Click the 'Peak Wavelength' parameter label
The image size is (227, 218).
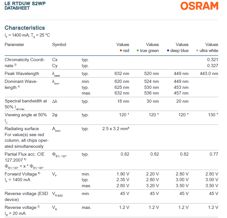[22, 73]
